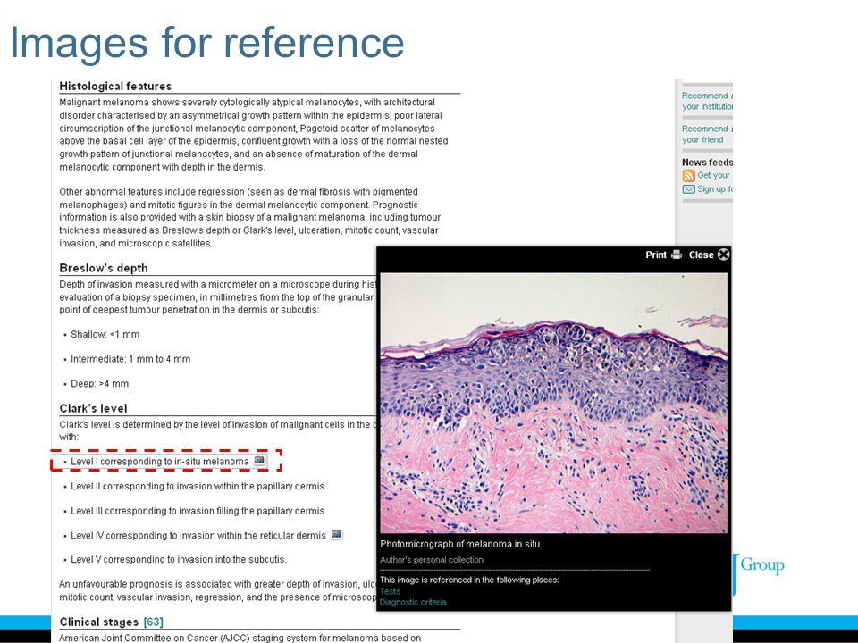This screenshot has height=643, width=858.
Task: Click the RSS feed icon under News feeds
Action: tap(688, 176)
